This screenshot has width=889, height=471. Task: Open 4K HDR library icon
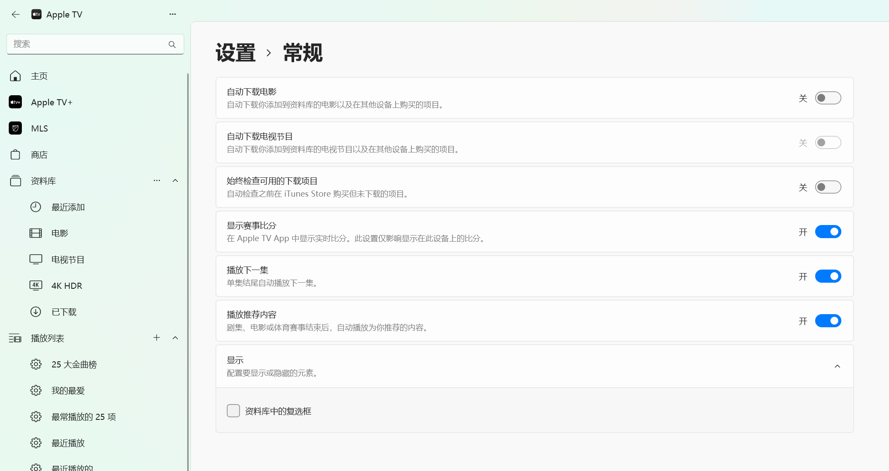[x=36, y=286]
